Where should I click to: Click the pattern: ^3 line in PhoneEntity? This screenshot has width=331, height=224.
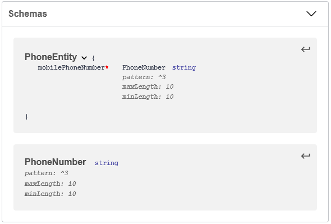[x=144, y=77]
